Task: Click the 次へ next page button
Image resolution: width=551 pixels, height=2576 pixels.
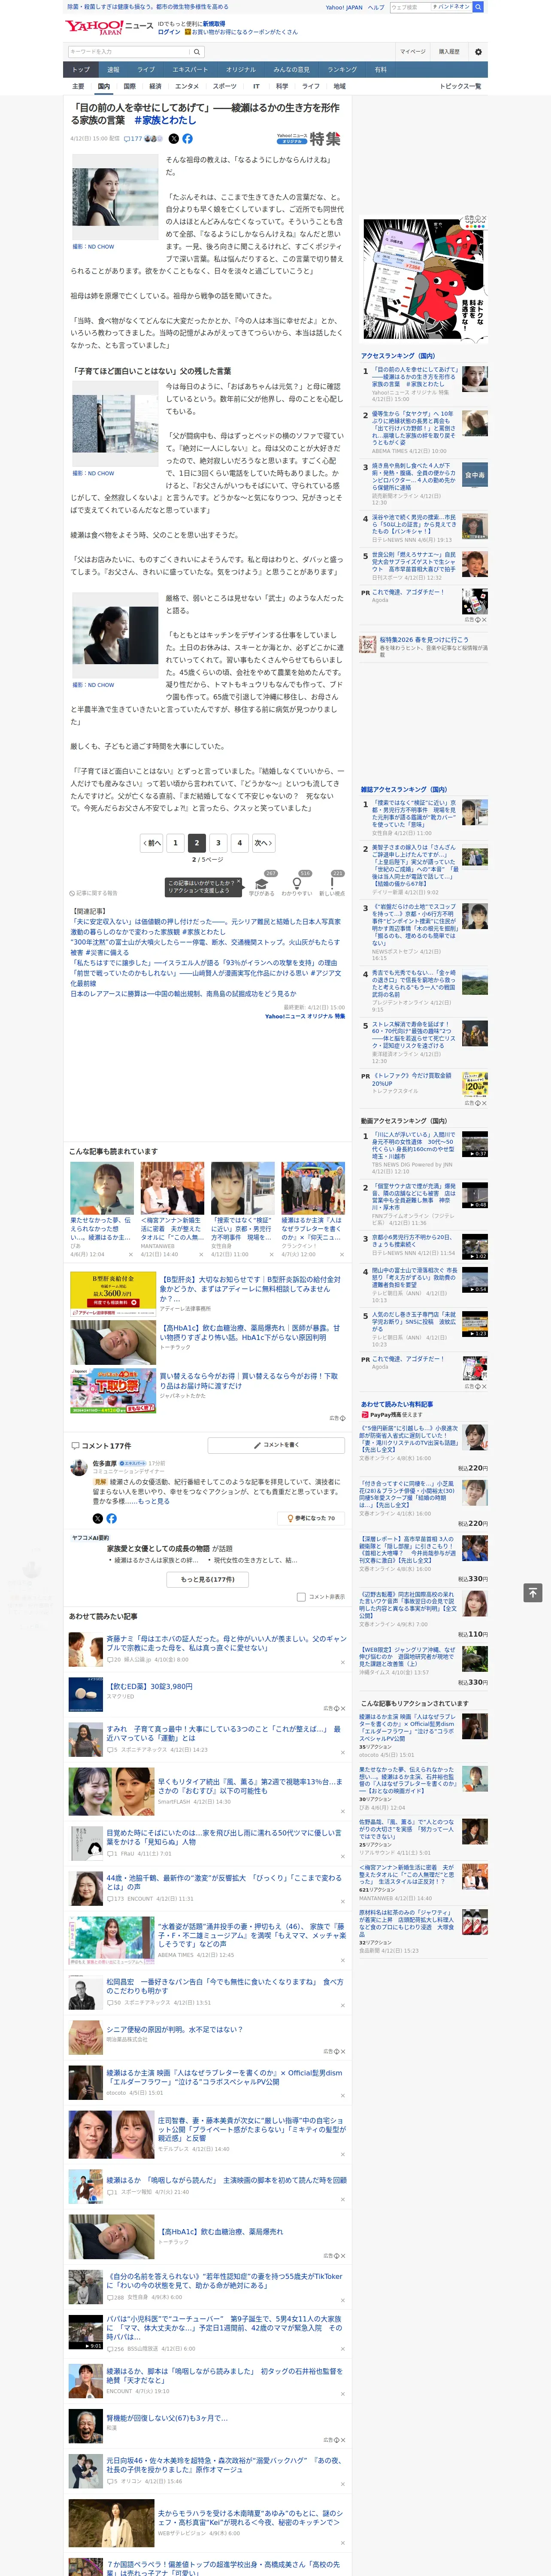Action: [263, 843]
